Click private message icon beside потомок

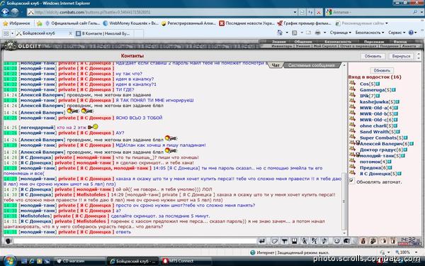[x=352, y=161]
